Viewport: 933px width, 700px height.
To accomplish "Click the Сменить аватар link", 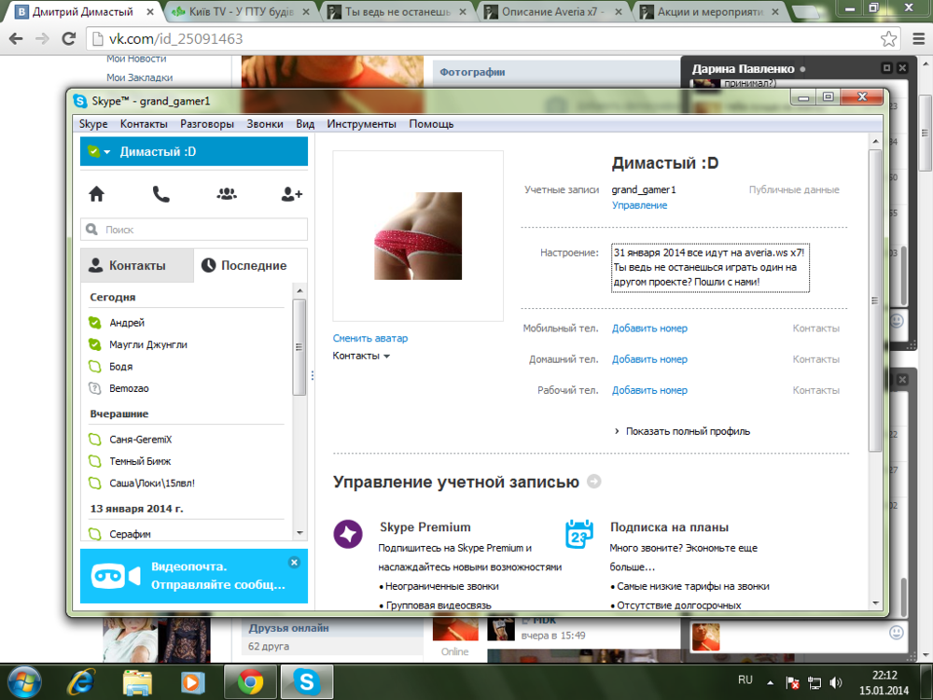I will [x=369, y=338].
